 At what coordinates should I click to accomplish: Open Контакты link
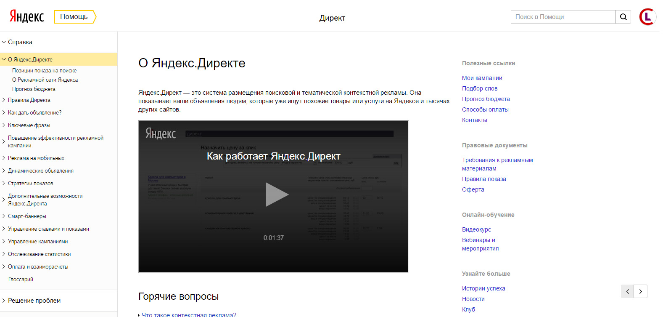[475, 120]
